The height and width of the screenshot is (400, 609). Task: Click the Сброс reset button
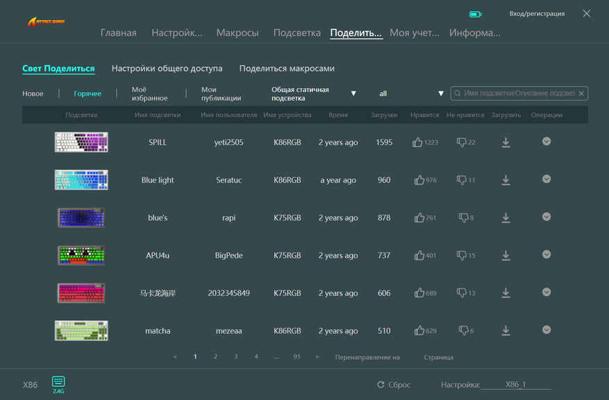click(394, 385)
